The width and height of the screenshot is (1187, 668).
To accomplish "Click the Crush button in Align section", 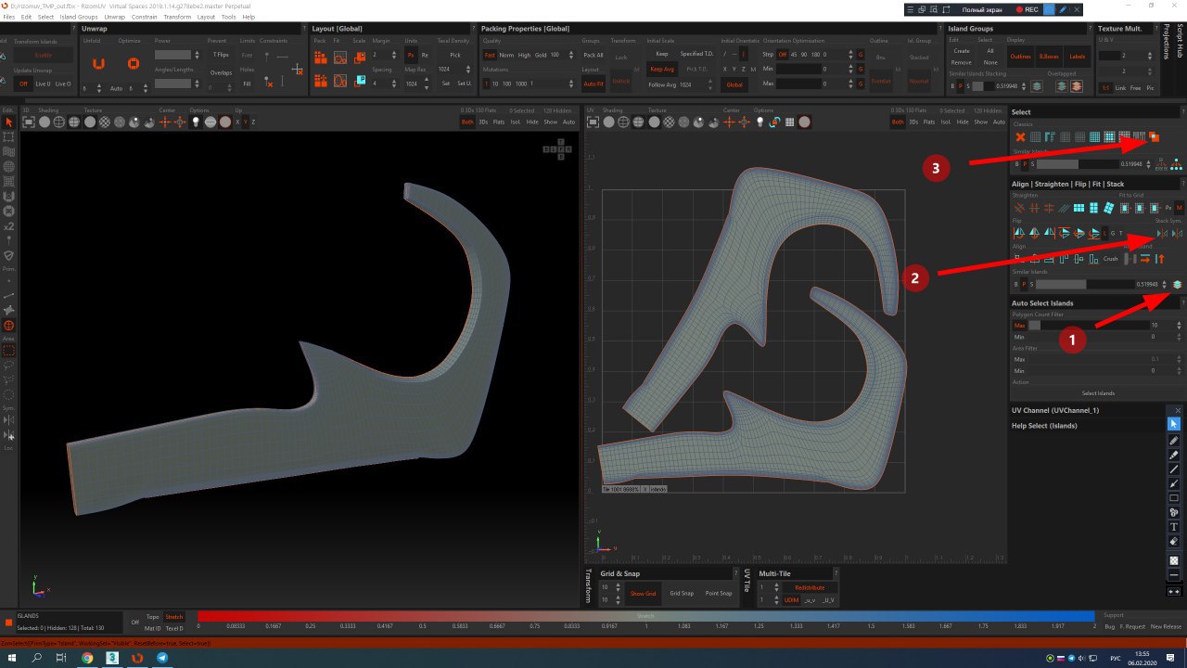I will tap(1110, 259).
